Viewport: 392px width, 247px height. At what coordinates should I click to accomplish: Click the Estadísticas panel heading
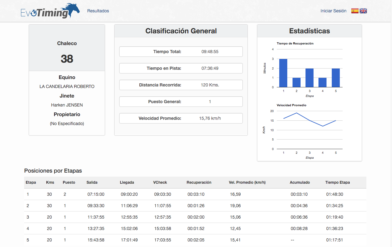click(310, 31)
